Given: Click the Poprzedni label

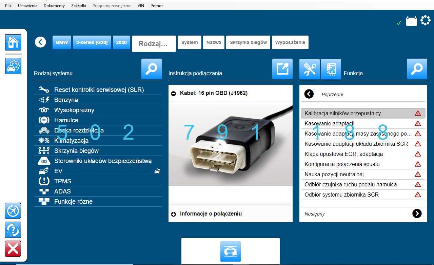Looking at the screenshot, I should [x=332, y=95].
